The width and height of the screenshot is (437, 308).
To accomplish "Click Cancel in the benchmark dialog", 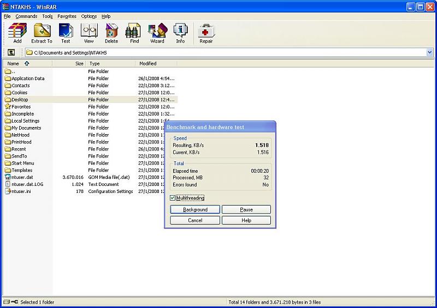I will pos(195,220).
